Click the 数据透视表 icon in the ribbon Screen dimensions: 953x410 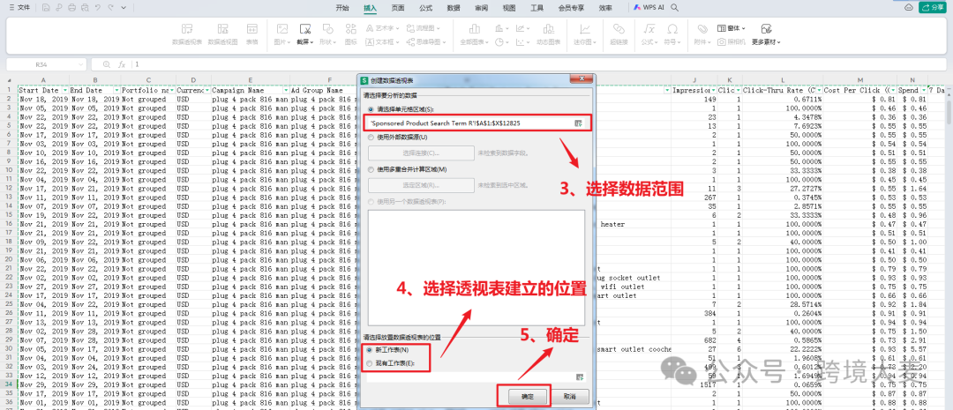pyautogui.click(x=187, y=28)
